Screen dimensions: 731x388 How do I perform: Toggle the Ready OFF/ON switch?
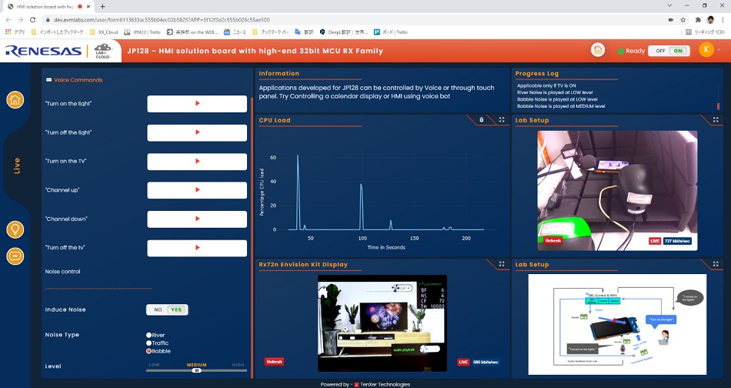tap(669, 51)
